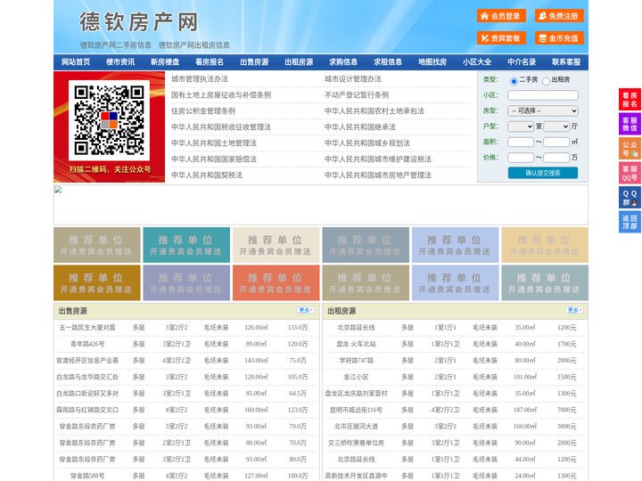Click the maximum 面积 input field
This screenshot has height=481, width=642.
coord(556,142)
